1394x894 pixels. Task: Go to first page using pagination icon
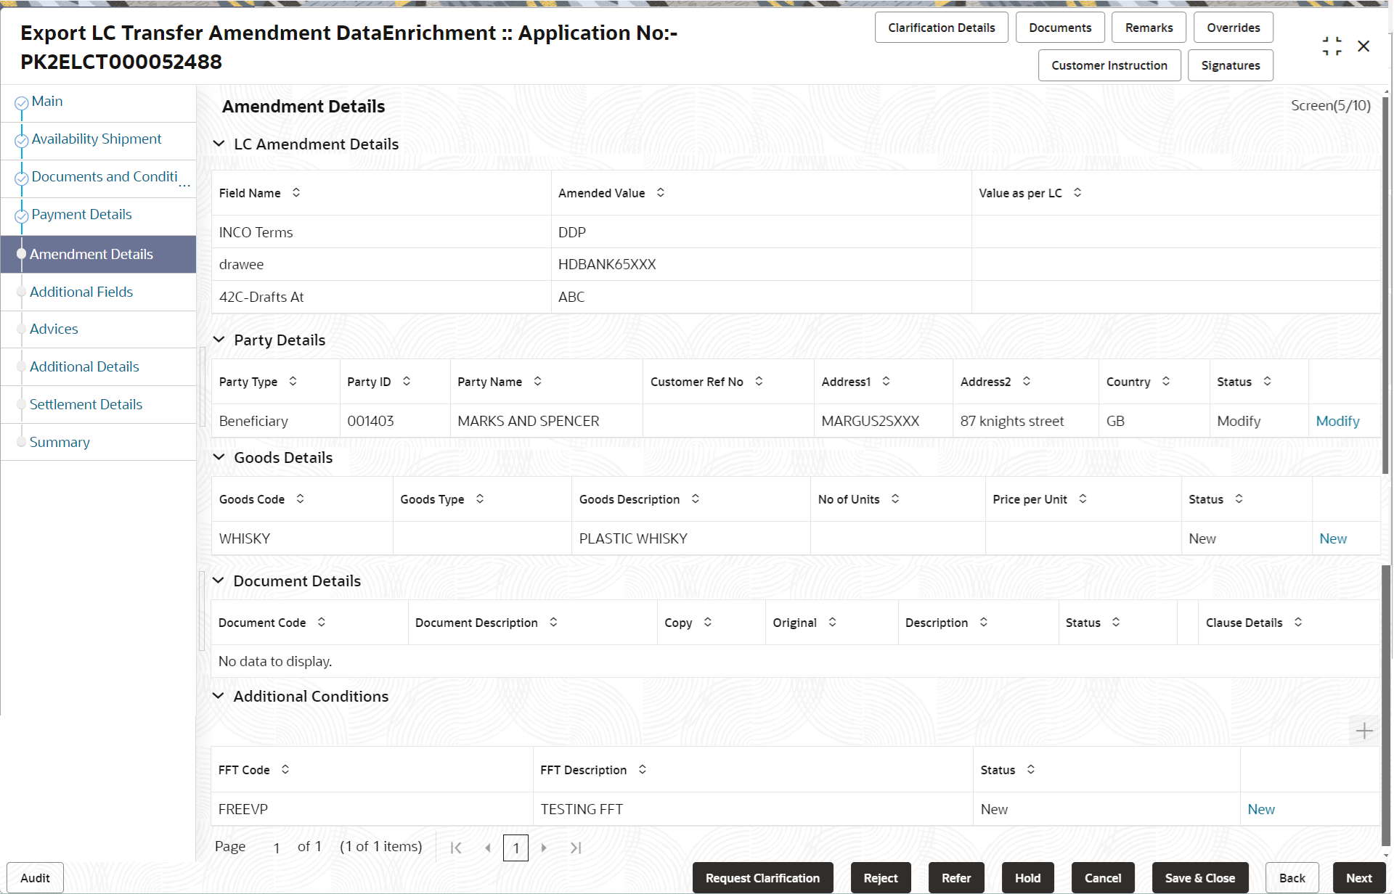tap(457, 847)
